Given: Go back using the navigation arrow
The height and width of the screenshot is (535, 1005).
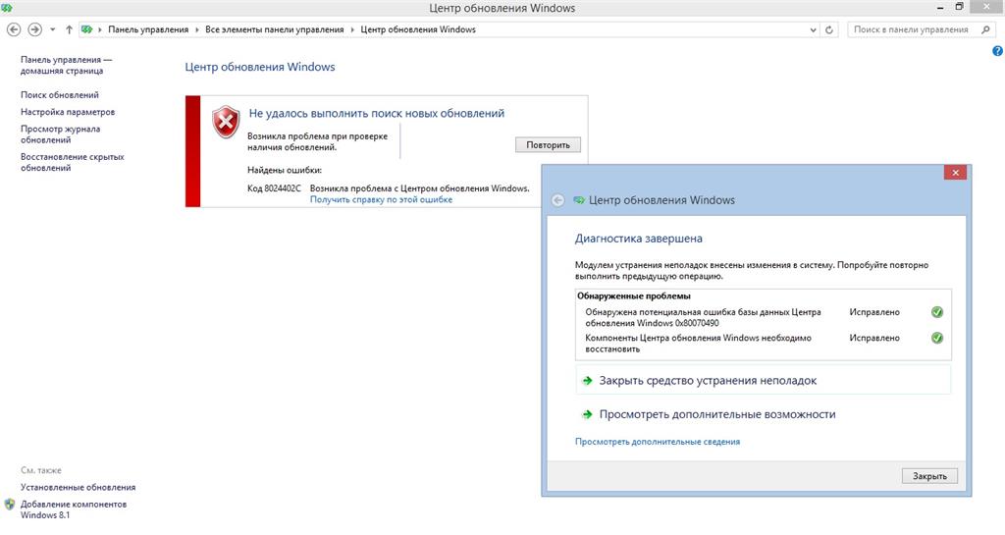Looking at the screenshot, I should pyautogui.click(x=14, y=29).
